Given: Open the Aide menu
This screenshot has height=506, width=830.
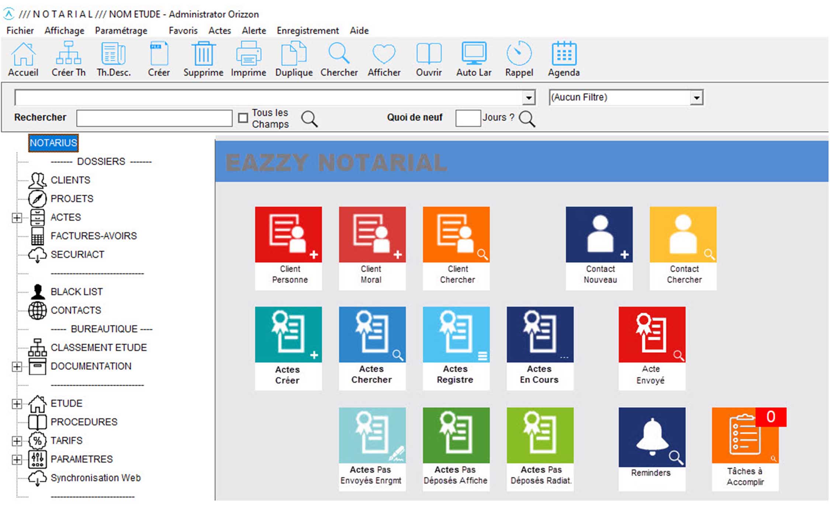Looking at the screenshot, I should click(x=359, y=31).
